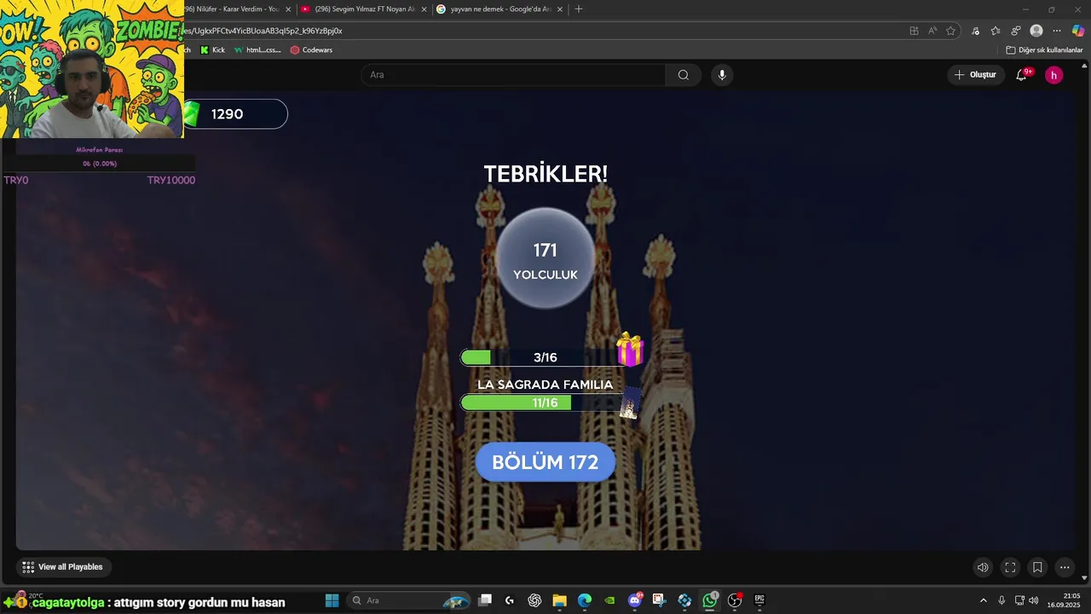Start voice search with microphone icon
Viewport: 1091px width, 614px height.
tap(722, 75)
